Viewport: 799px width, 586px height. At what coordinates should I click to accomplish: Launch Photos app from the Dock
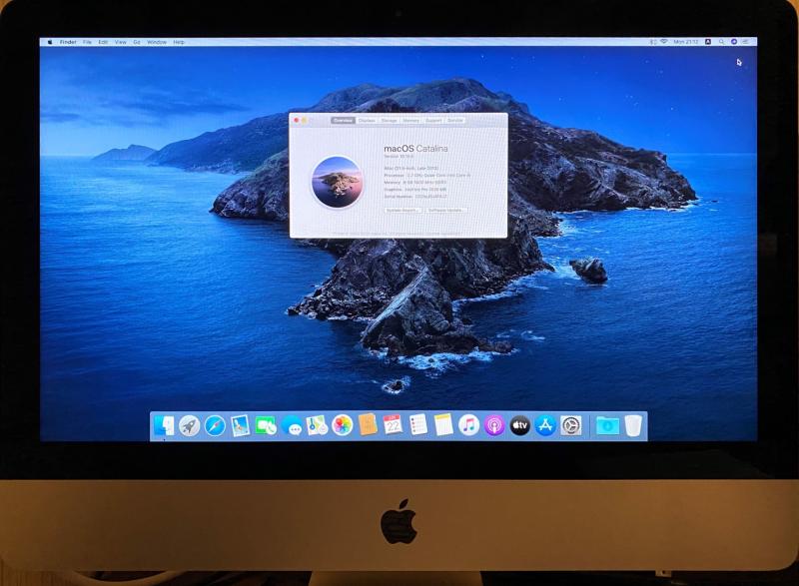coord(343,425)
